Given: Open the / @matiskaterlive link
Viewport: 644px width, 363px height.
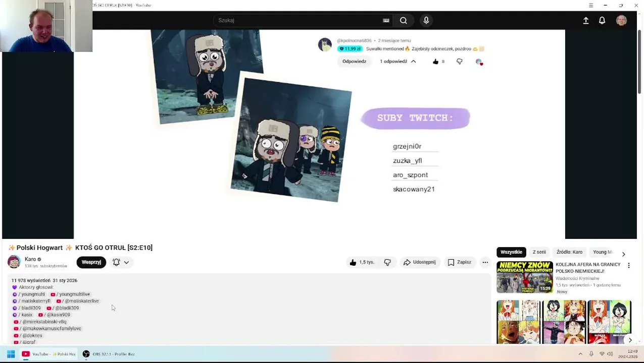Looking at the screenshot, I should [78, 301].
